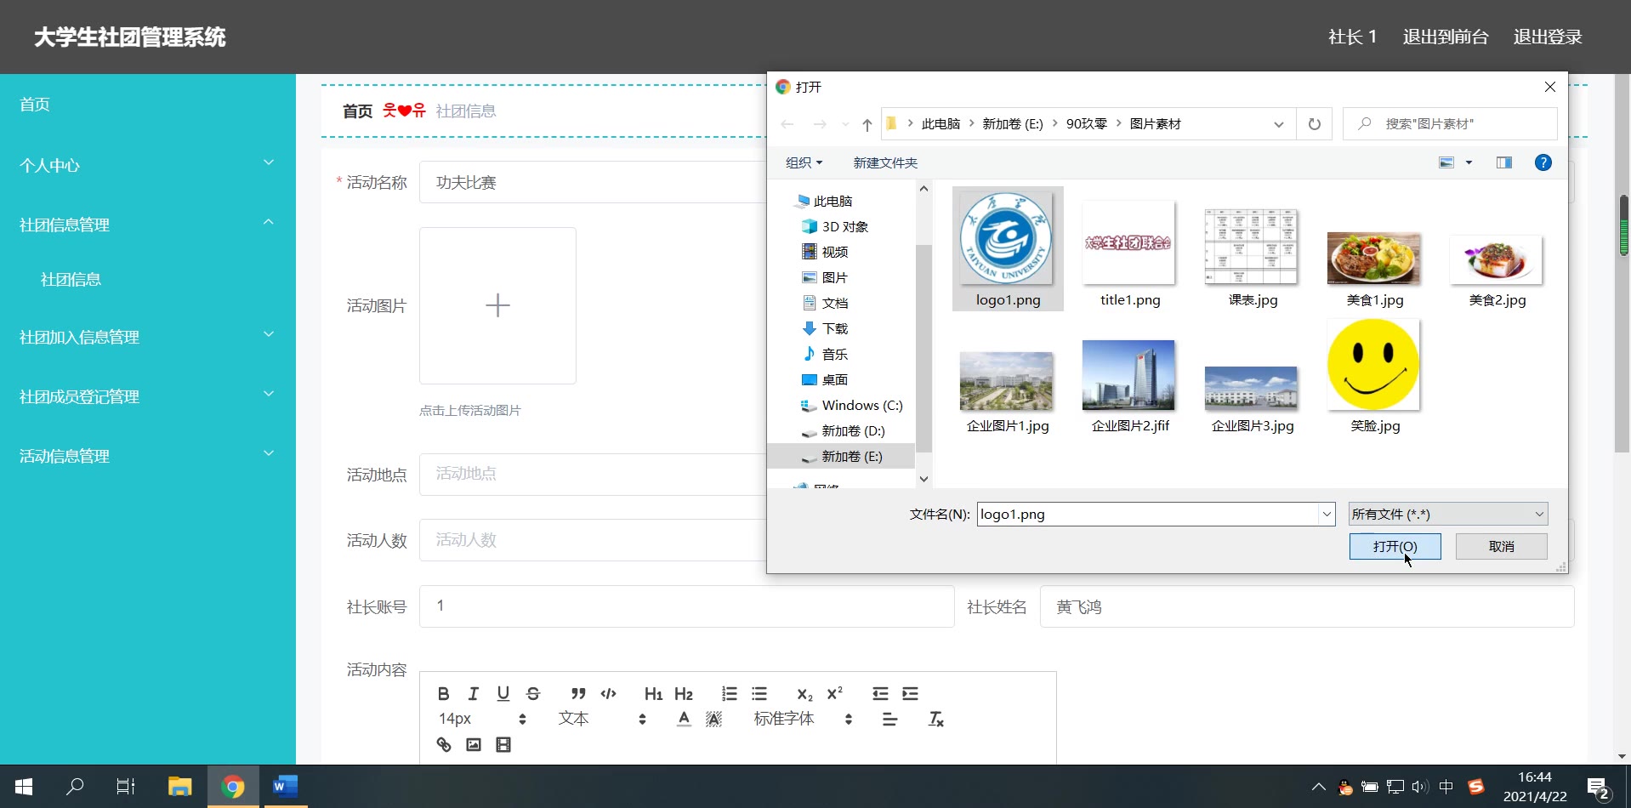This screenshot has height=808, width=1631.
Task: Insert video using the editor film icon
Action: [x=503, y=745]
